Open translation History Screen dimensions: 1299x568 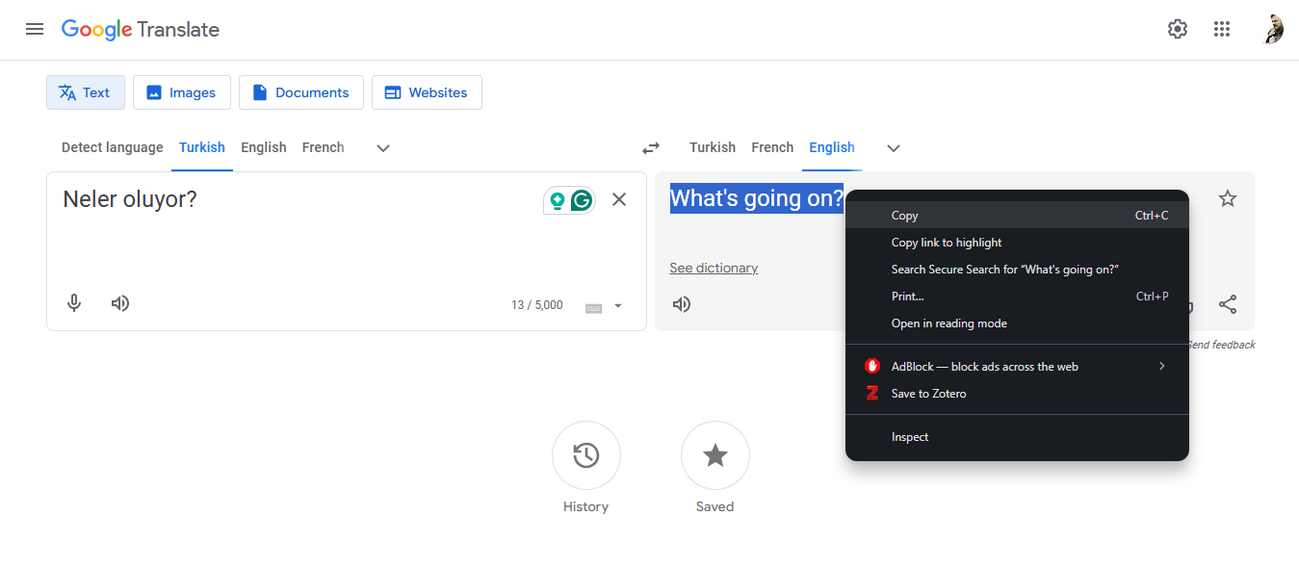coord(585,455)
